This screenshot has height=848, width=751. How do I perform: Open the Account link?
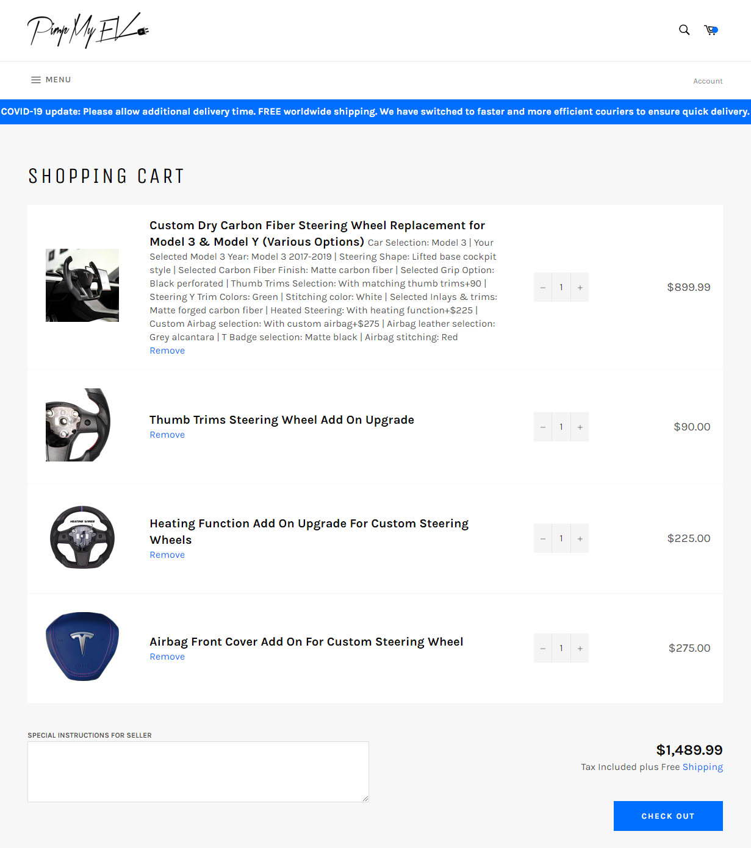tap(708, 81)
